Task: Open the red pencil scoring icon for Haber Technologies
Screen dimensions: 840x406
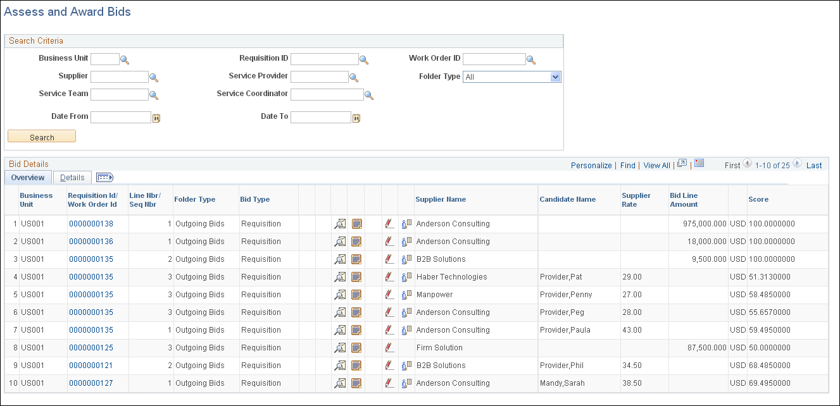Action: (x=389, y=277)
